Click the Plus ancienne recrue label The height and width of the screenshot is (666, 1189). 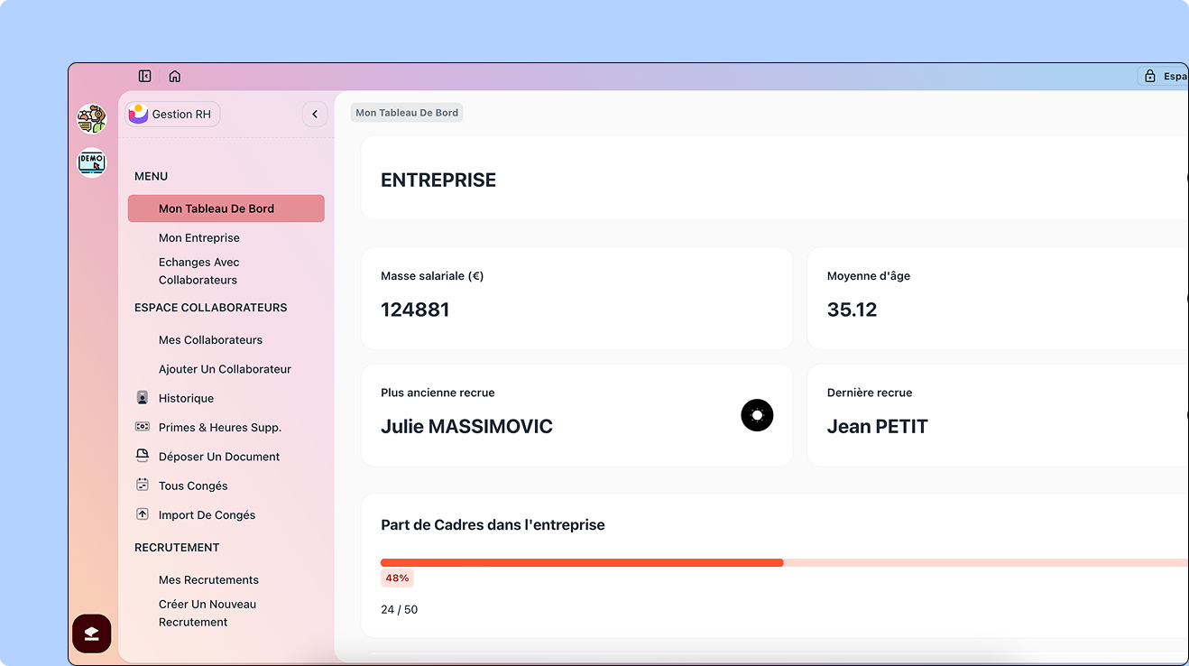pyautogui.click(x=438, y=393)
